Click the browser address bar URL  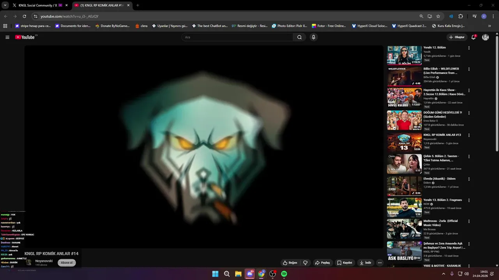pyautogui.click(x=69, y=16)
